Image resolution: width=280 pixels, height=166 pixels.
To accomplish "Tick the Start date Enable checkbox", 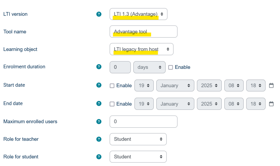I will tap(112, 86).
